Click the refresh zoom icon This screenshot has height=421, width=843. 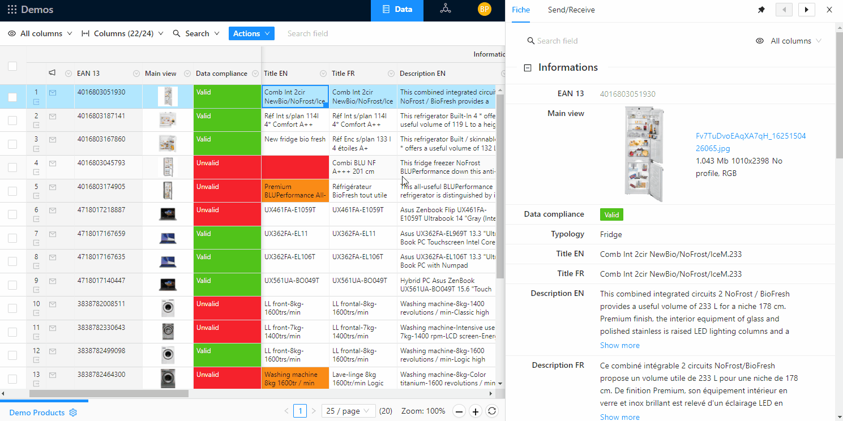pyautogui.click(x=492, y=411)
